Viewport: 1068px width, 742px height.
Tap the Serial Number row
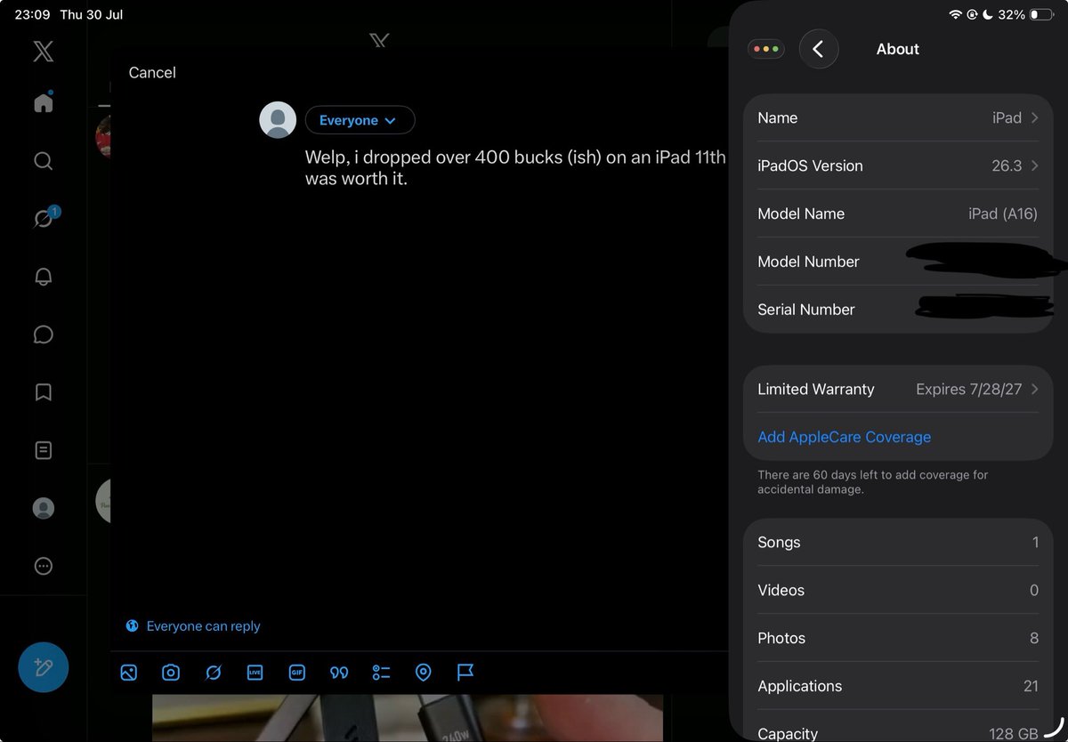(898, 310)
